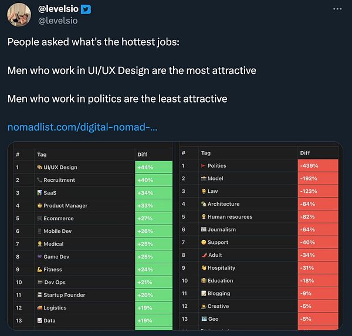The width and height of the screenshot is (352, 336).
Task: Click the Recruitment phone icon
Action: (x=39, y=180)
